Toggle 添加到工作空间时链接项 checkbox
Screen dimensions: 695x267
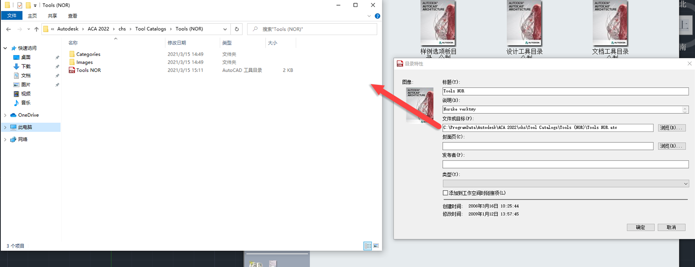(x=445, y=193)
